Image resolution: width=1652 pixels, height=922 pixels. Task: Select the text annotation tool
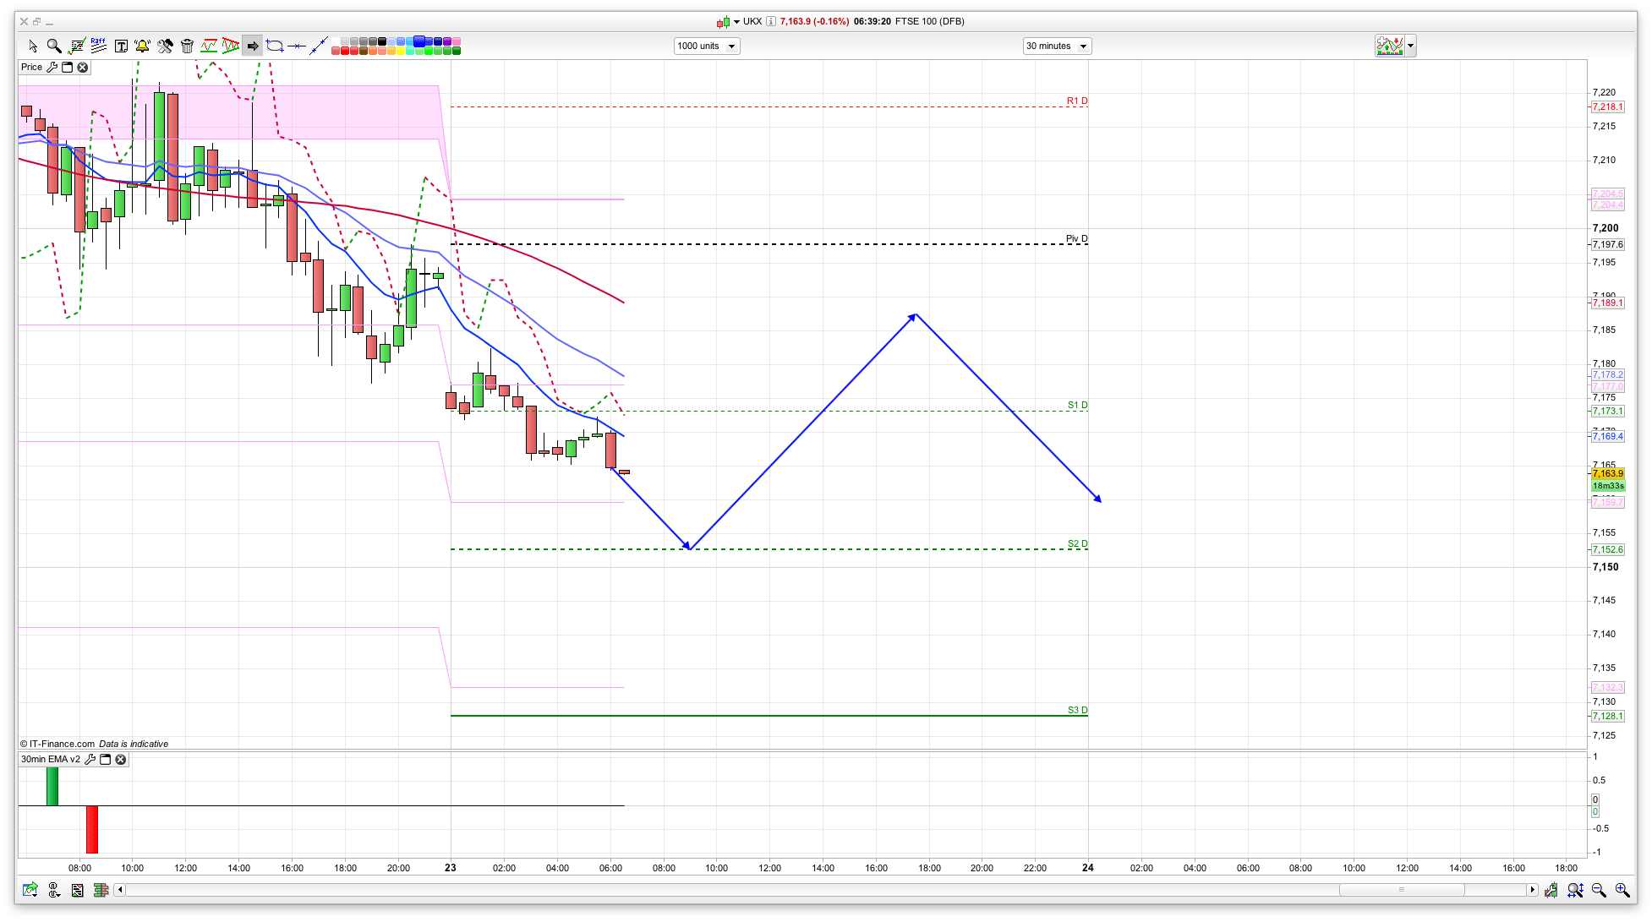click(121, 46)
